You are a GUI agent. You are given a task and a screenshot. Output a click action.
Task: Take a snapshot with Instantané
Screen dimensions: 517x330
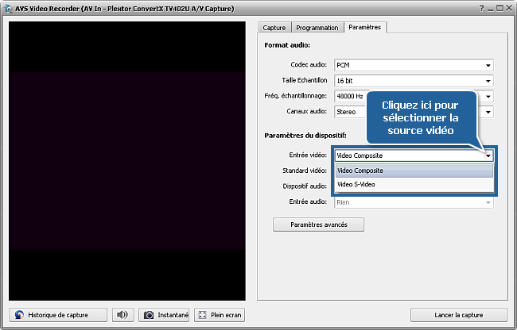[164, 315]
